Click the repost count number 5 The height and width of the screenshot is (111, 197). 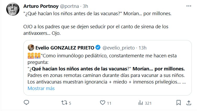click(x=74, y=103)
